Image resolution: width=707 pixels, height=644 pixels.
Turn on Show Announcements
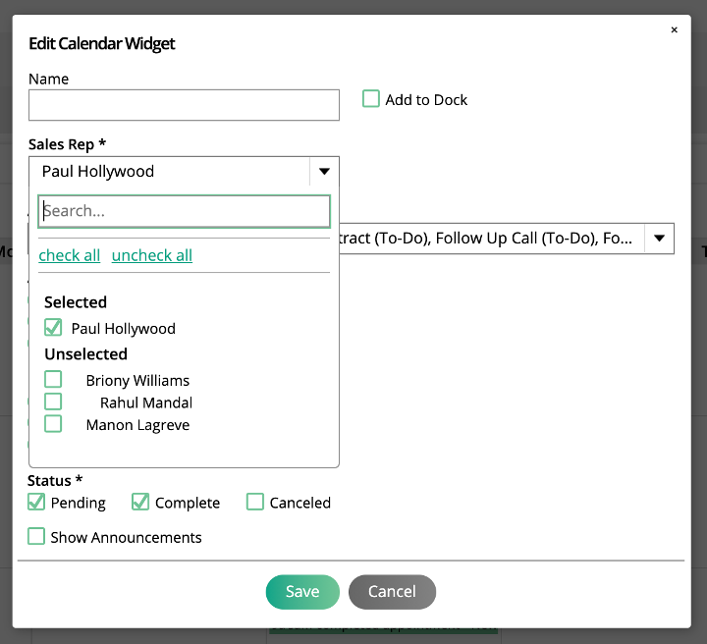coord(36,536)
